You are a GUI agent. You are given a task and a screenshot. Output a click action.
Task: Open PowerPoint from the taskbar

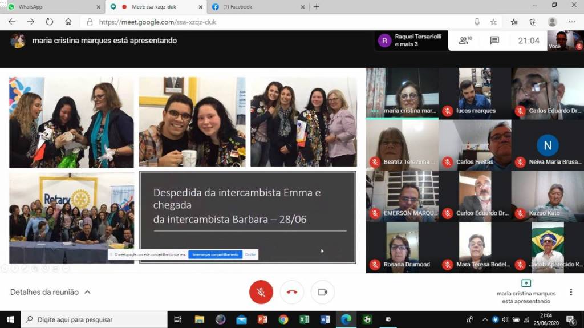tap(262, 319)
